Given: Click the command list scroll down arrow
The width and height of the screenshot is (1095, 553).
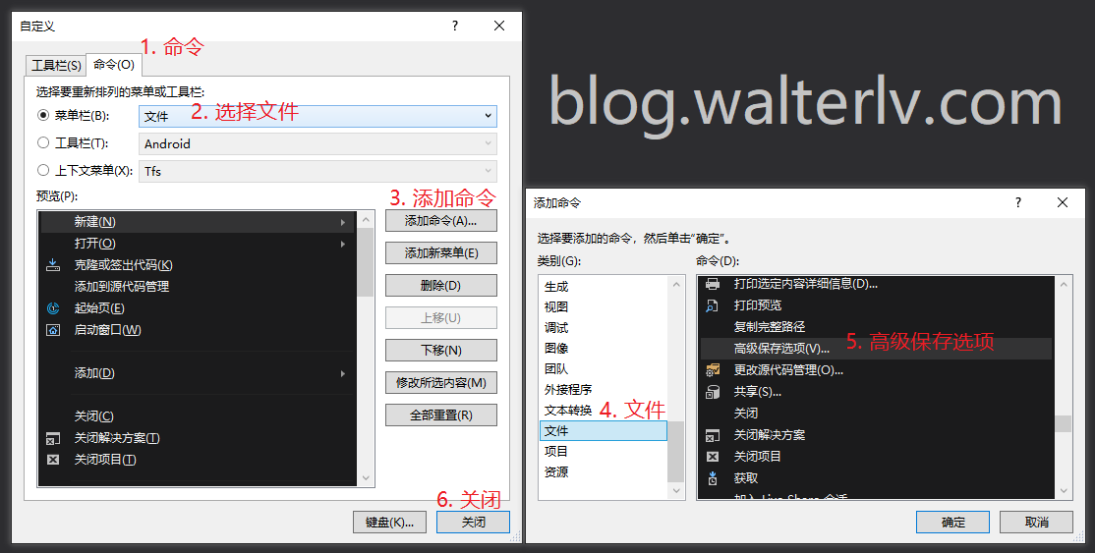Looking at the screenshot, I should [1064, 491].
